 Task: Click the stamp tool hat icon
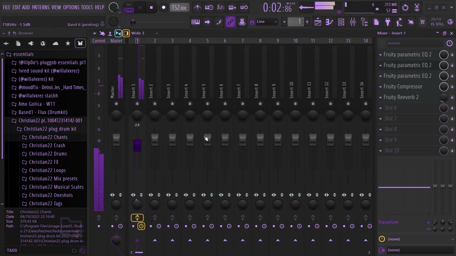(x=242, y=22)
